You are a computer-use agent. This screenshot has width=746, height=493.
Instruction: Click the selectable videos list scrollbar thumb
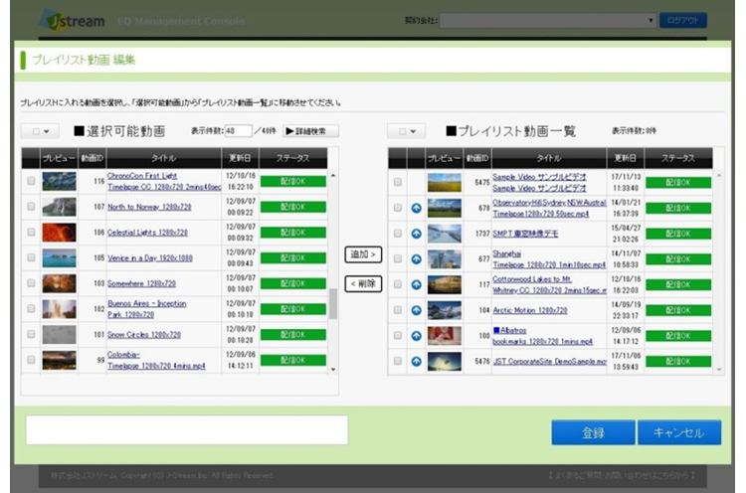tap(333, 304)
